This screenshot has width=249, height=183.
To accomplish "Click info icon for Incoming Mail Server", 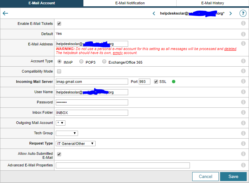I will point(243,81).
